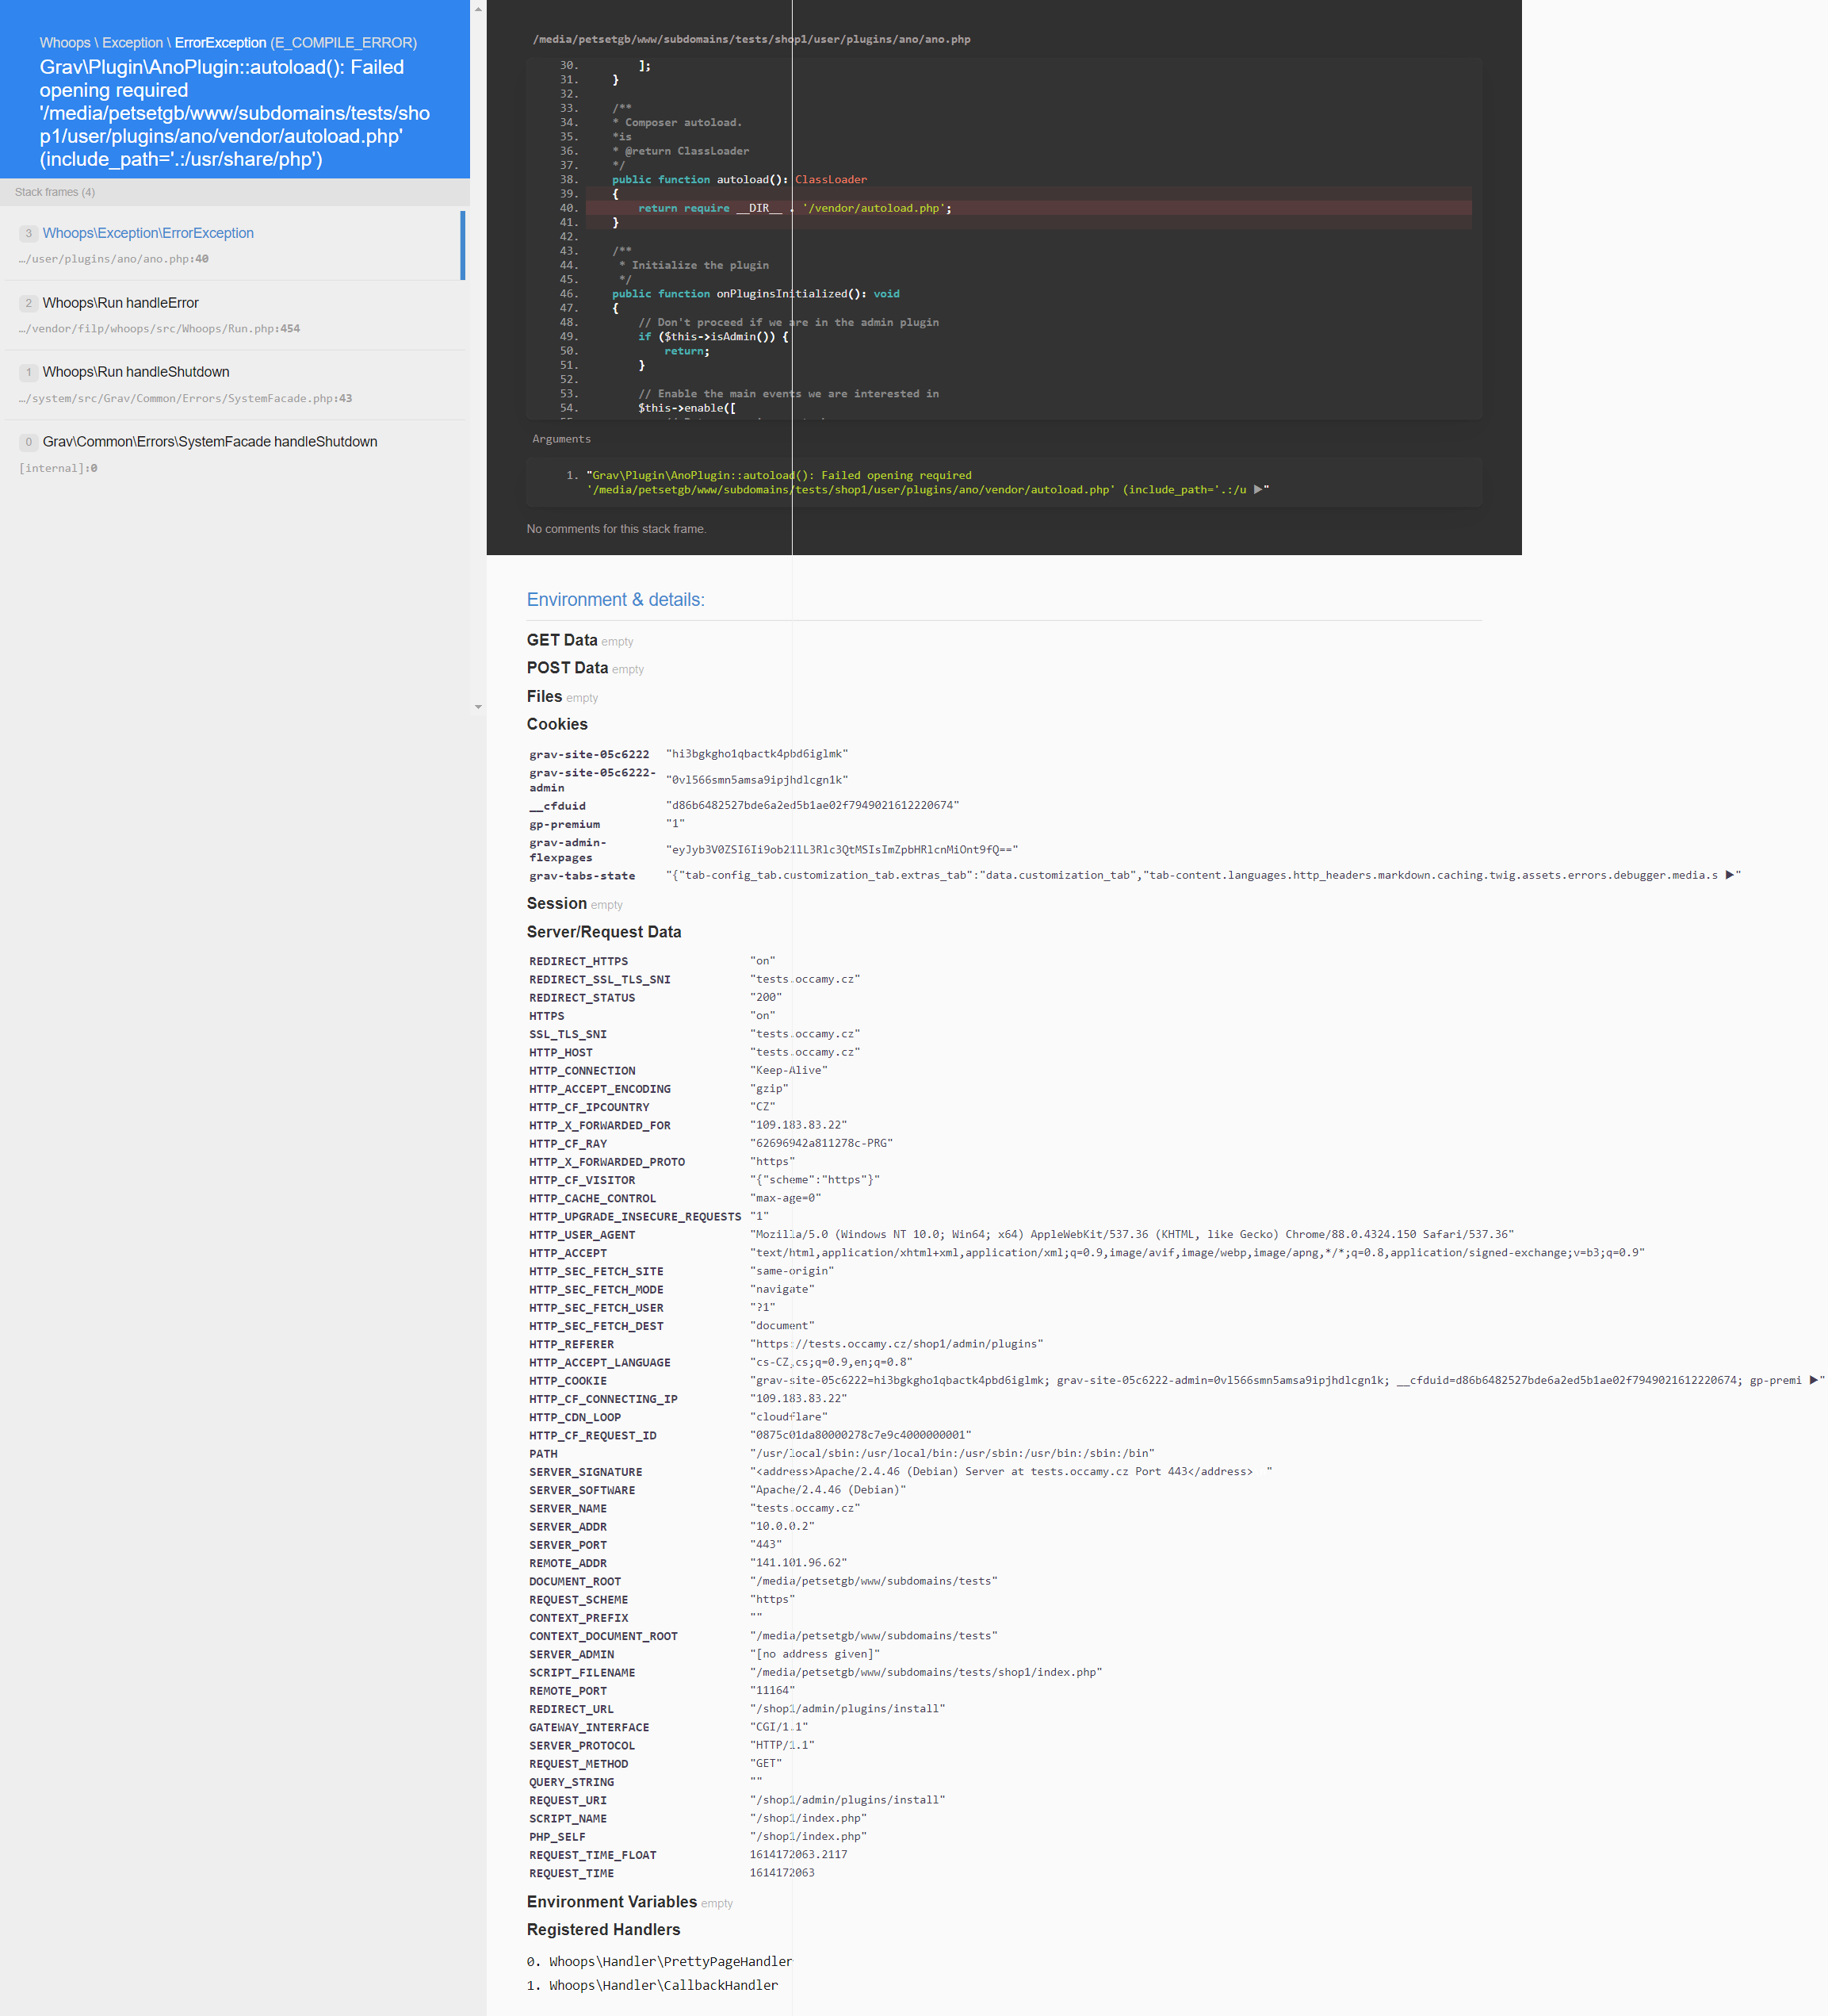Click HTTP_CF_RAY value
This screenshot has width=1828, height=2016.
tap(820, 1143)
